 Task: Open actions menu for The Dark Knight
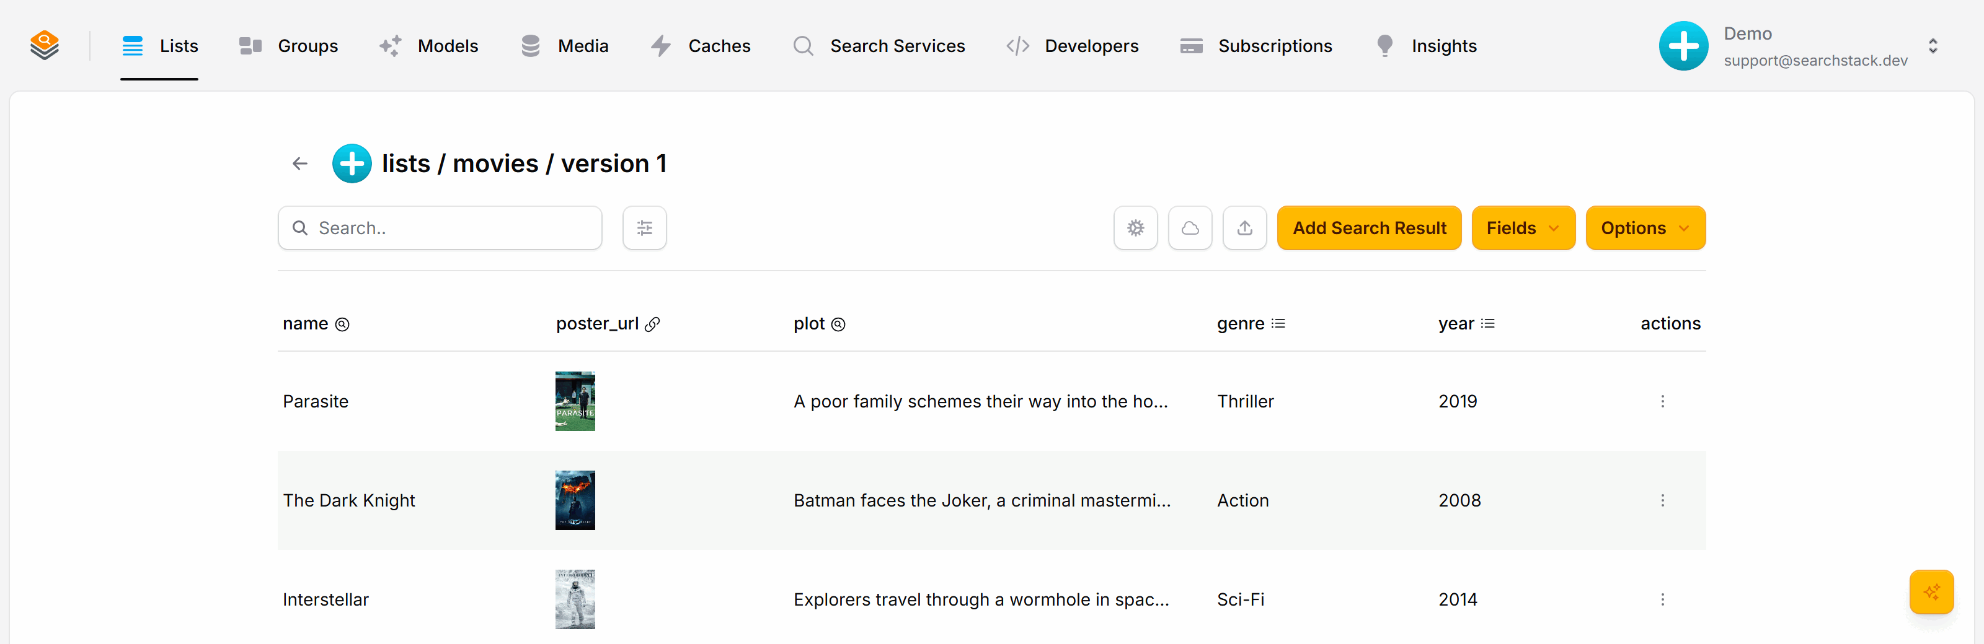click(x=1662, y=500)
